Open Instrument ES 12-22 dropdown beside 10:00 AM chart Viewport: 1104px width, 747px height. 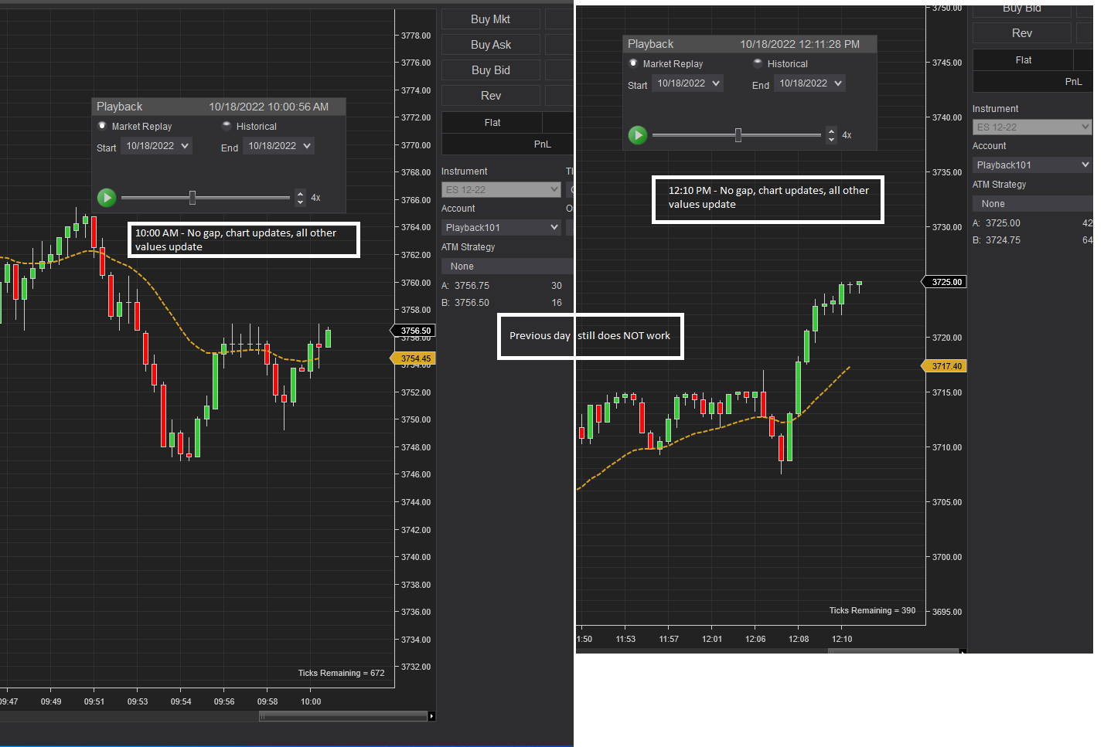pyautogui.click(x=501, y=189)
